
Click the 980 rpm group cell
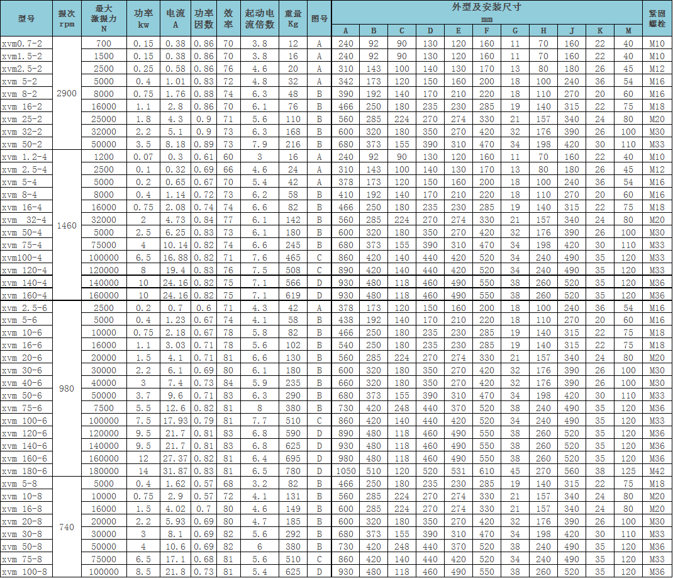click(66, 388)
